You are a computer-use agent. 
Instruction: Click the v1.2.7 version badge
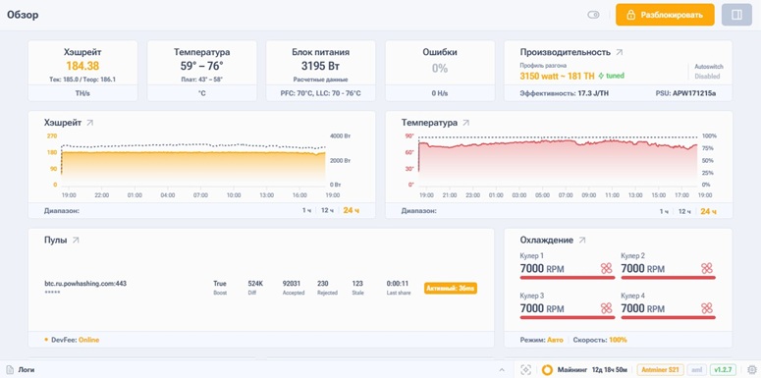[x=723, y=370]
